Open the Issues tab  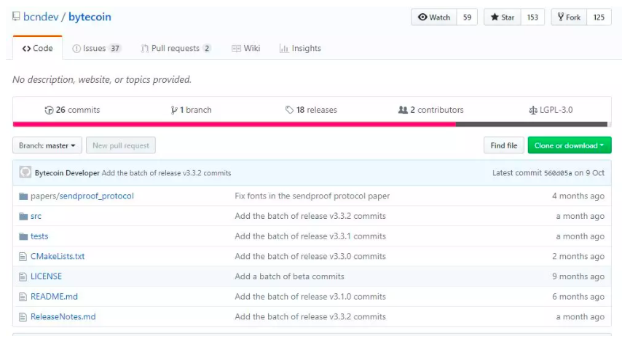point(96,48)
